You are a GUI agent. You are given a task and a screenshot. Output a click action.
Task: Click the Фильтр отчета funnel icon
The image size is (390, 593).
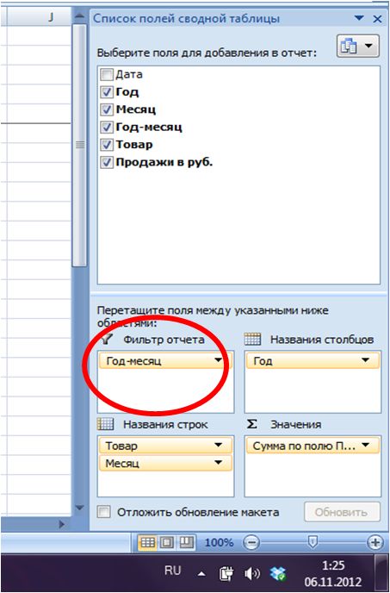(x=107, y=339)
